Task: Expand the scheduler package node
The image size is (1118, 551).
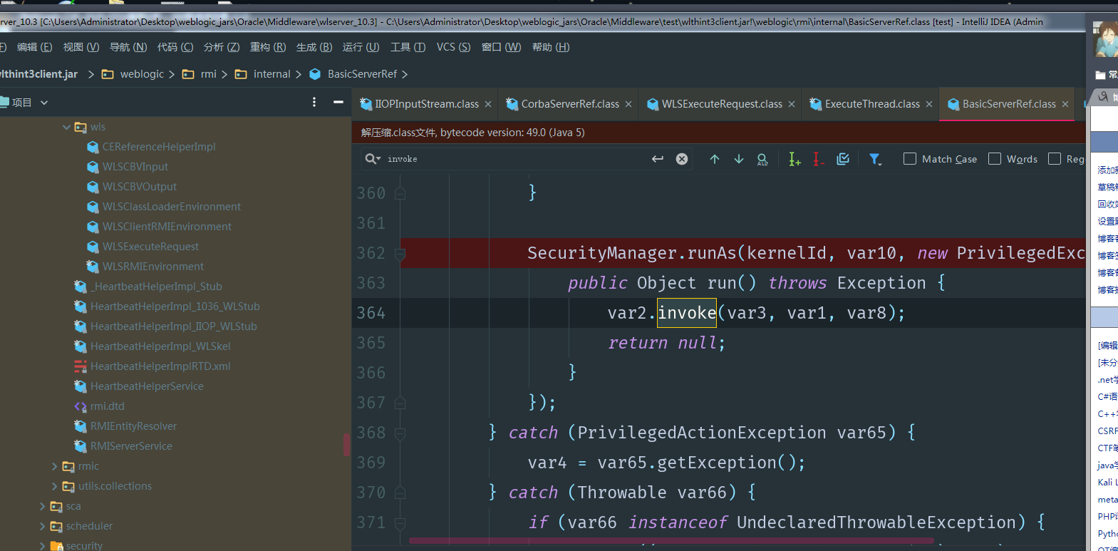Action: click(42, 526)
